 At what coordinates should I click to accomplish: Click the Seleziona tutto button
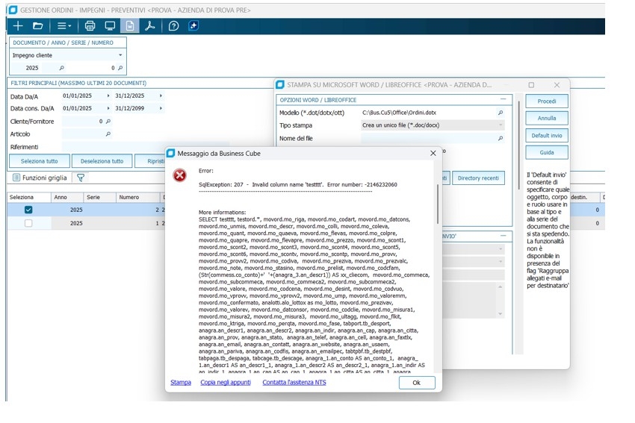tap(40, 161)
